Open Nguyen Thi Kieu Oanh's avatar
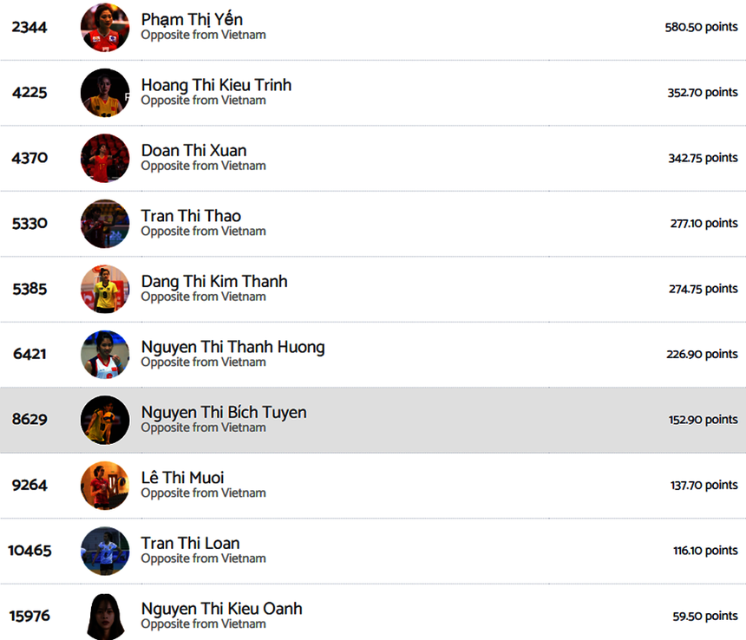The height and width of the screenshot is (640, 746). pos(105,616)
